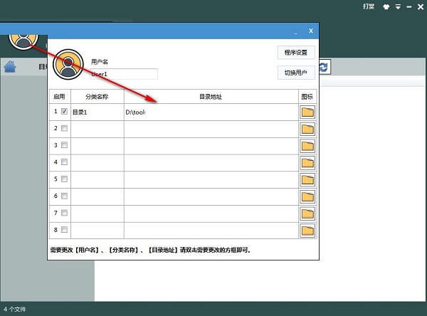Open the skin (shirt) icon in title bar
This screenshot has height=316, width=427.
pos(386,7)
